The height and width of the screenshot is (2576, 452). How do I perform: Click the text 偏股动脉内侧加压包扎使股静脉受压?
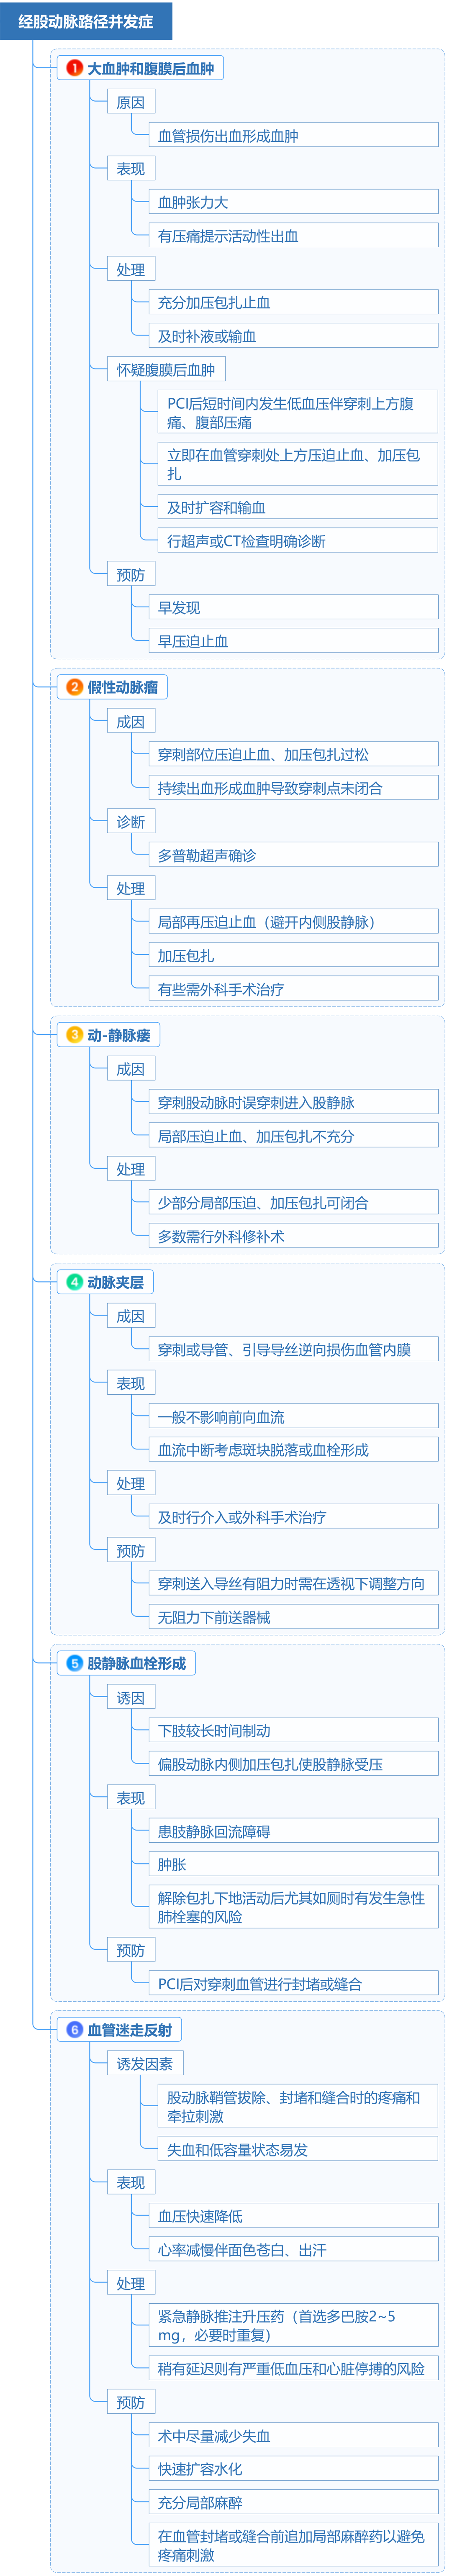point(270,1764)
